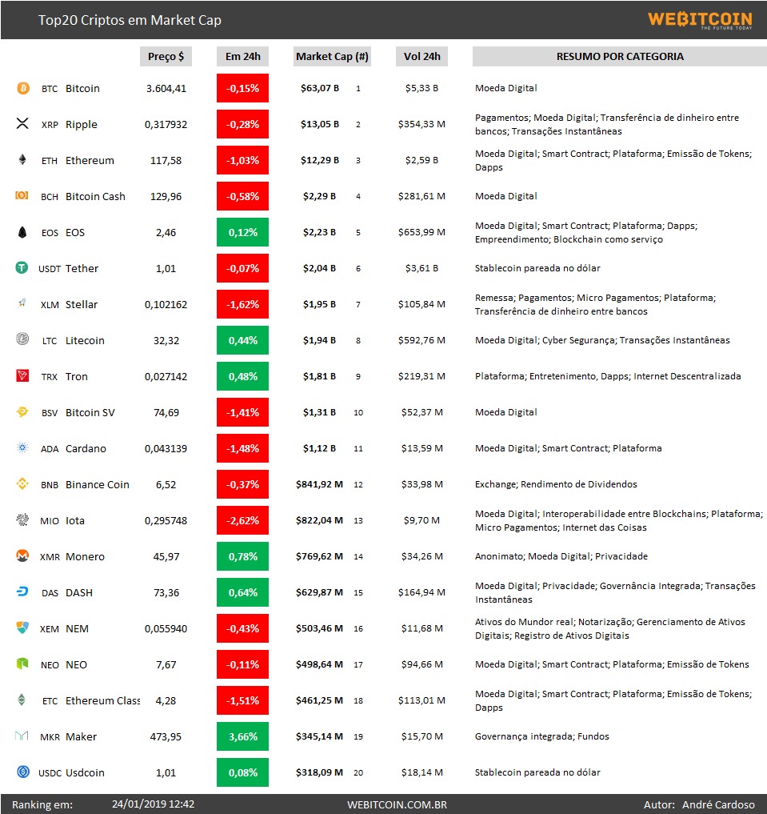Click Binance's Exchange; Rendimento de Dividendos text

pyautogui.click(x=556, y=484)
